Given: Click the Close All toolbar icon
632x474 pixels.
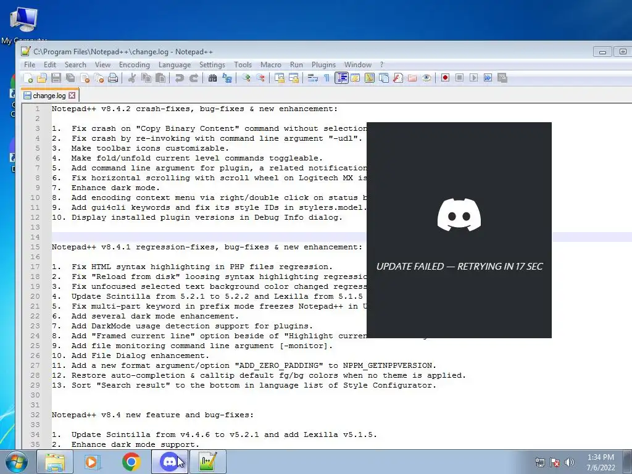Looking at the screenshot, I should 99,78.
